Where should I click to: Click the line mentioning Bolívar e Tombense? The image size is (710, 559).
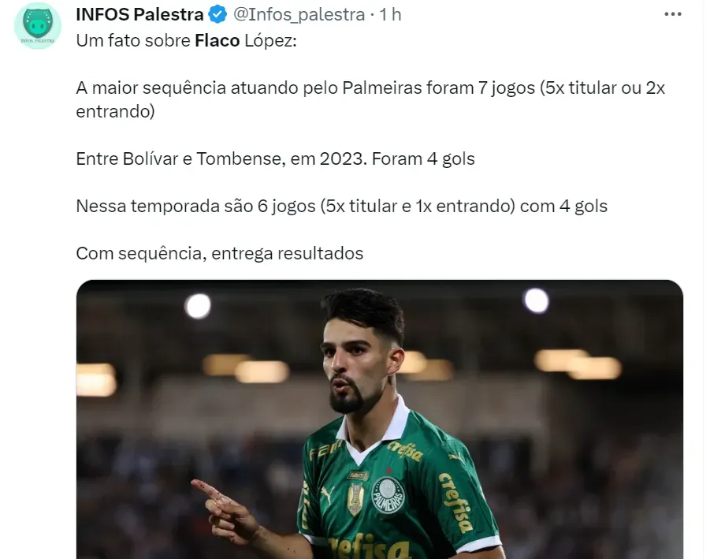[x=275, y=159]
